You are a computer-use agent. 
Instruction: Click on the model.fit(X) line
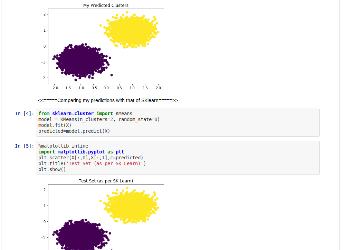(55, 125)
